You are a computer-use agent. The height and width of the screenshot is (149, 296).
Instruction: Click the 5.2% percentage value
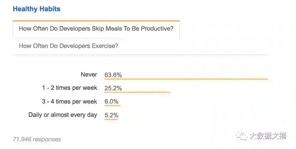coord(111,115)
